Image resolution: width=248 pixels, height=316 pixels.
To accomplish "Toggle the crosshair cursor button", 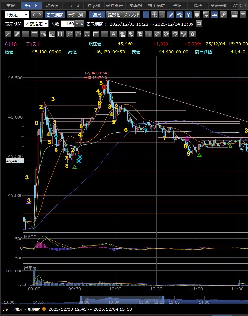I will 146,15.
